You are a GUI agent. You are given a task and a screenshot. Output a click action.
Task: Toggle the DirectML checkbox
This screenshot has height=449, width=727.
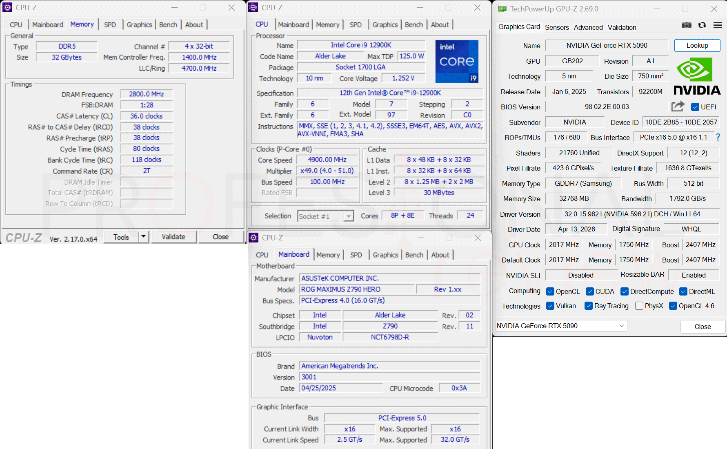[x=683, y=291]
